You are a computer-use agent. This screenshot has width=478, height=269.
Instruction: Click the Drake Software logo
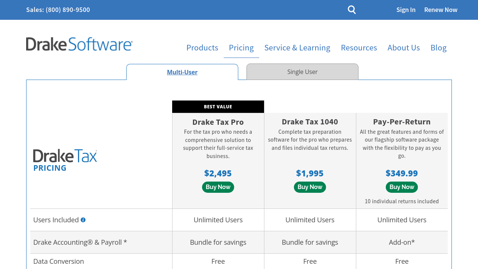(x=79, y=44)
